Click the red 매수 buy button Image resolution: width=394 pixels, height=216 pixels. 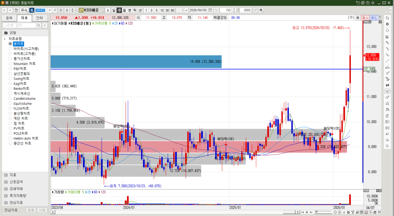coord(365,18)
